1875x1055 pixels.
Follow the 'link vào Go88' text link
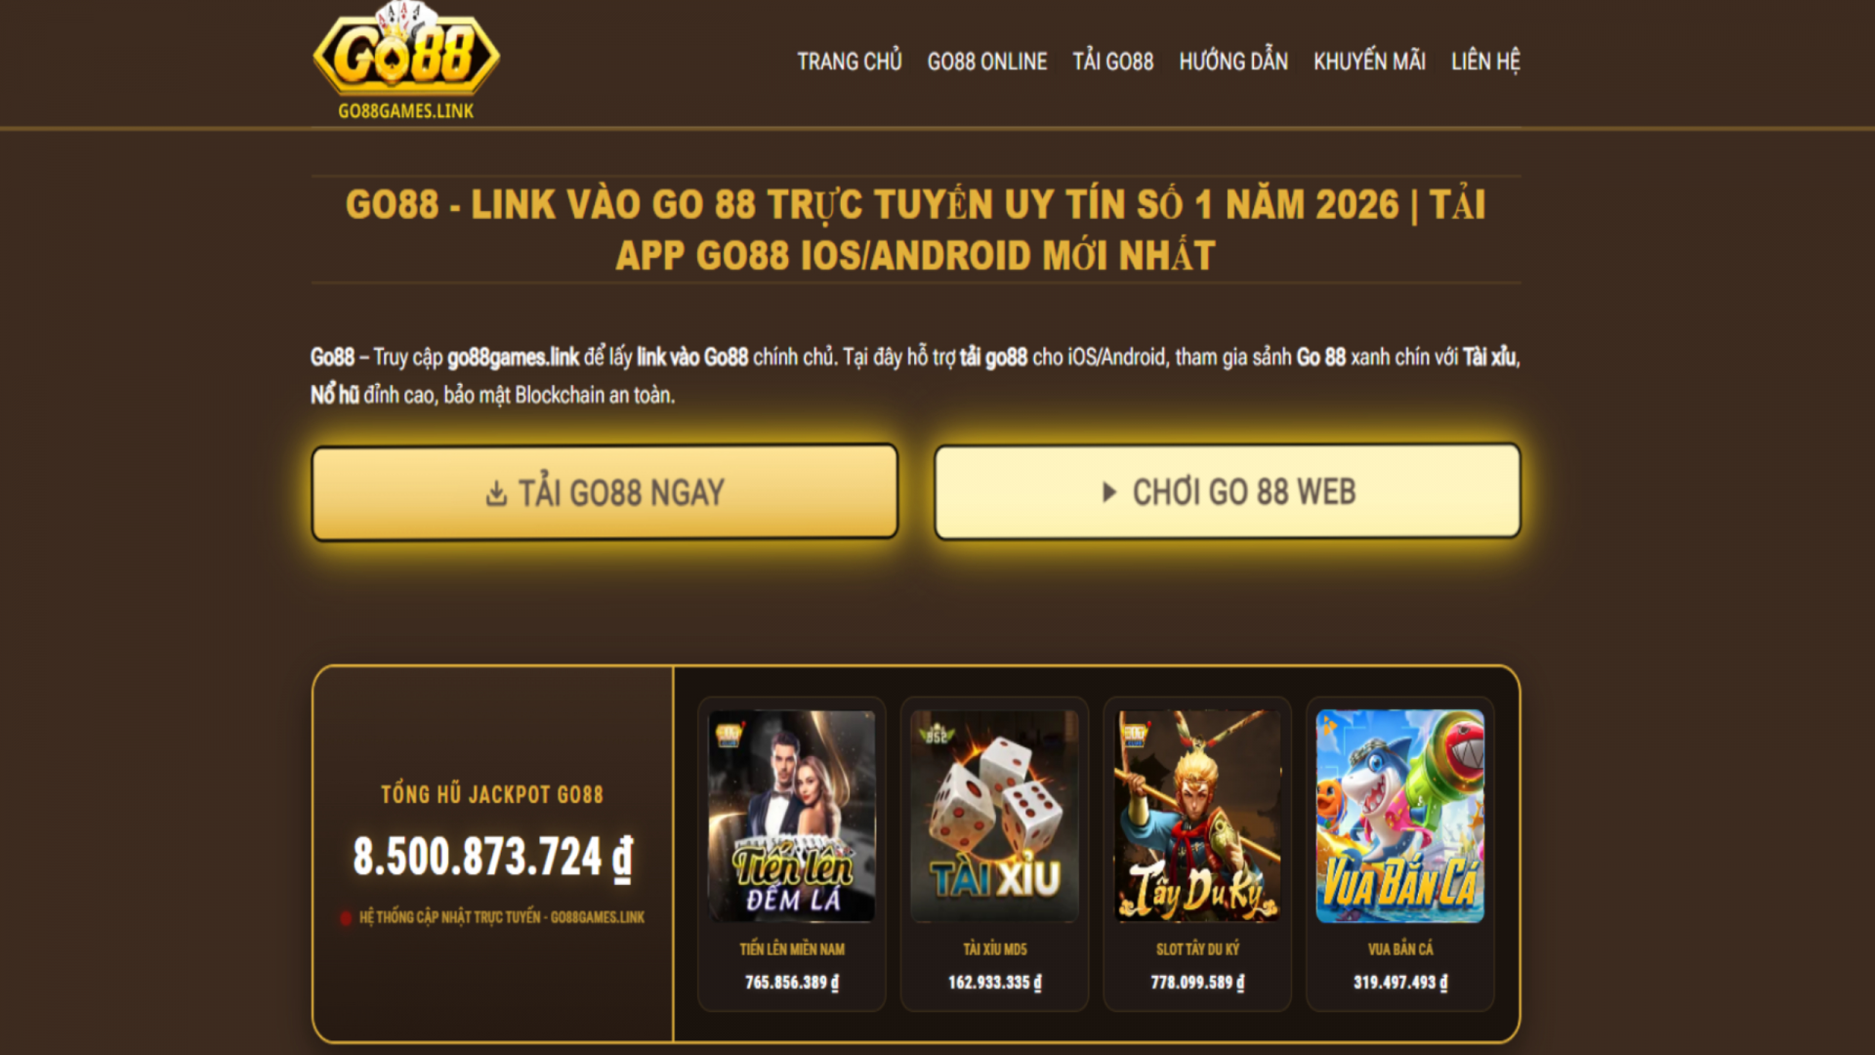coord(692,358)
